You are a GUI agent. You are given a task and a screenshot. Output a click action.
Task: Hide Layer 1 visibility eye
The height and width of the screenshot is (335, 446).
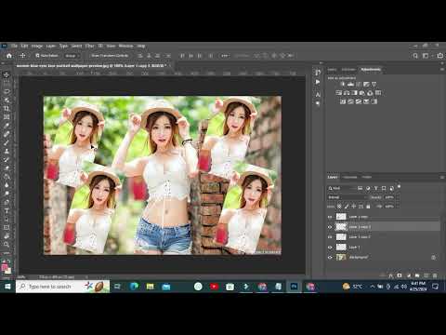(x=330, y=248)
